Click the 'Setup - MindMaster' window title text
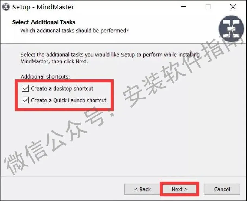Screen dimensions: 247x201 pos(43,7)
